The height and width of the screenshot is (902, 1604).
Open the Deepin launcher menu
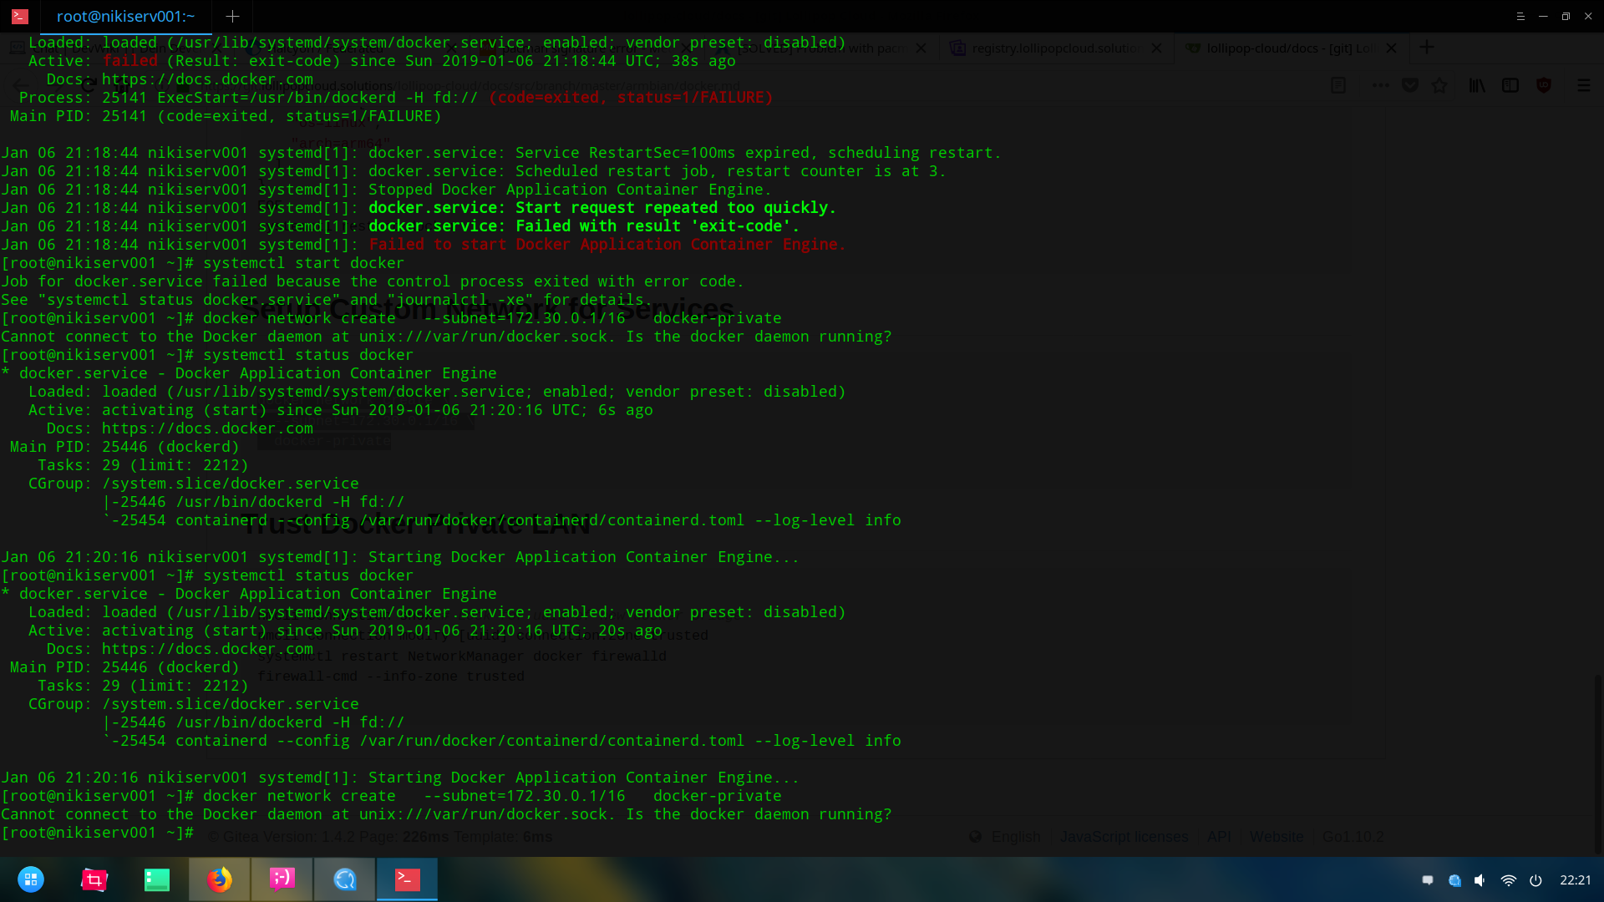point(31,879)
